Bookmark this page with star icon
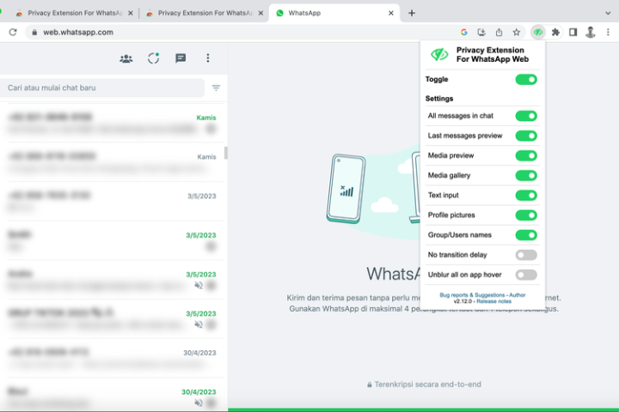The image size is (619, 412). point(517,33)
